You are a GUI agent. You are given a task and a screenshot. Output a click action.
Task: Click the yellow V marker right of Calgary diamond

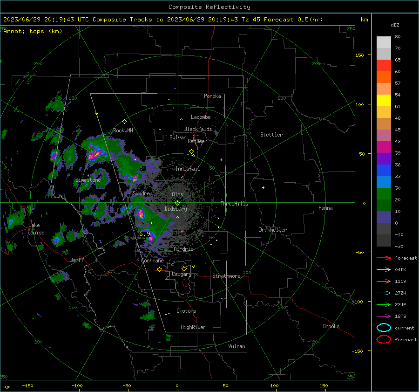point(194,267)
